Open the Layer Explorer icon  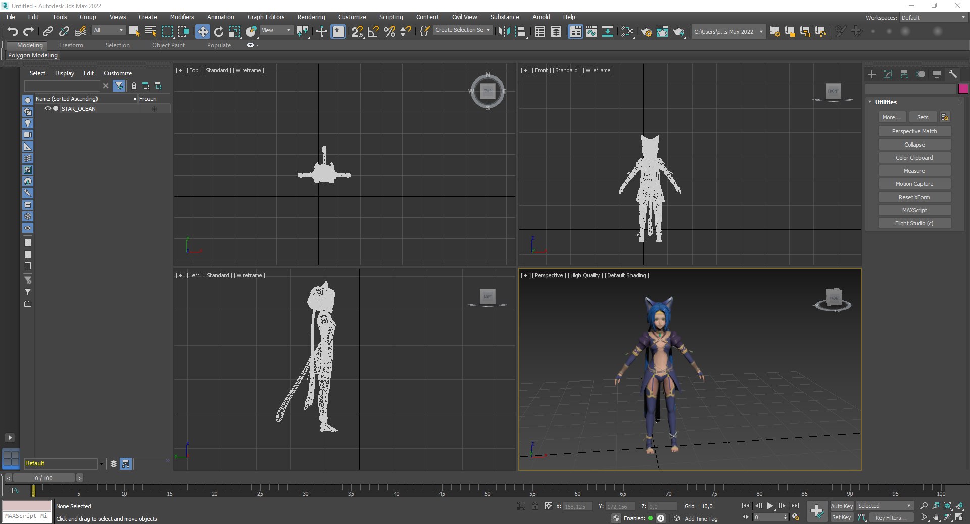tap(556, 31)
